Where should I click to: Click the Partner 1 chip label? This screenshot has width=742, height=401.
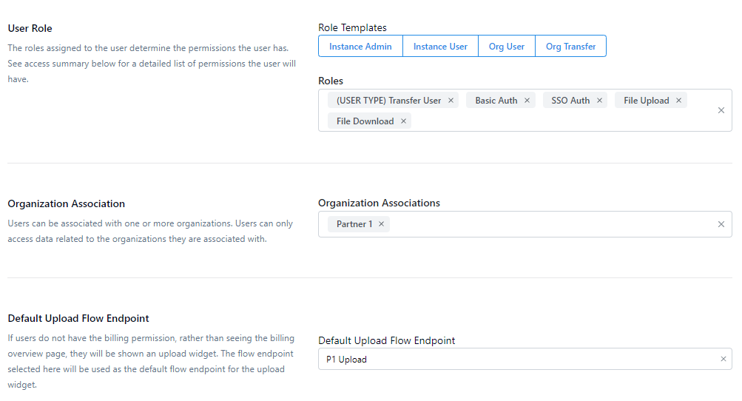tap(354, 224)
